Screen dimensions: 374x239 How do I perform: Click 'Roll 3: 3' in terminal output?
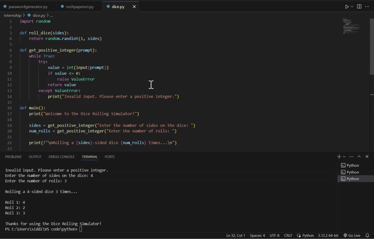[15, 213]
